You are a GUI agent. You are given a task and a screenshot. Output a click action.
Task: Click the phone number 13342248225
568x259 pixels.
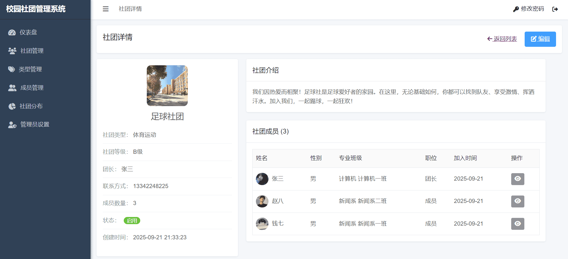click(151, 186)
